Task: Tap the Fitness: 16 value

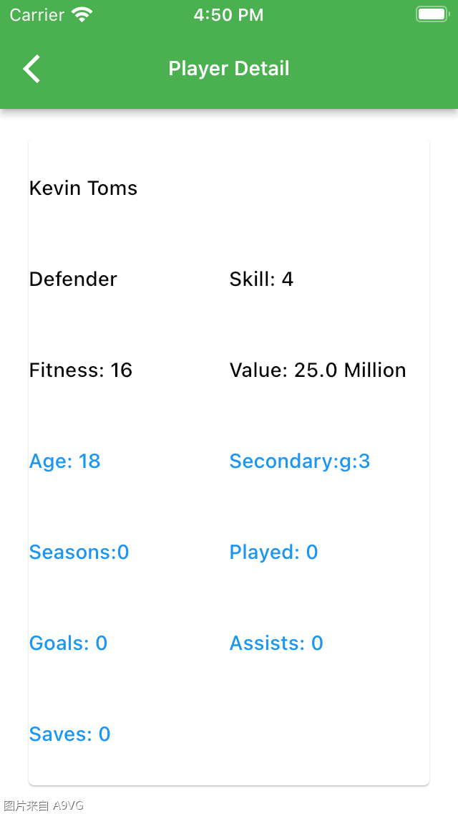Action: point(81,370)
